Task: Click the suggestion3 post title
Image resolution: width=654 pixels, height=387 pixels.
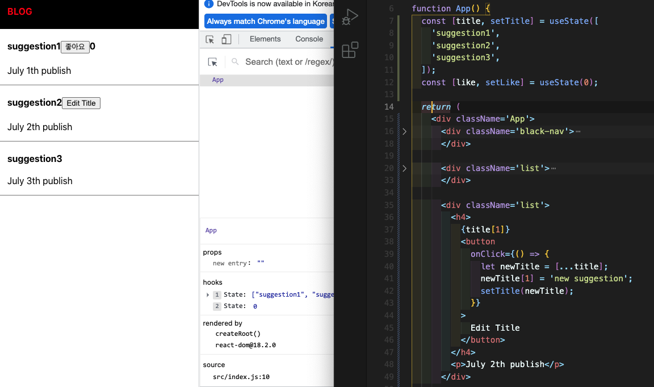Action: pyautogui.click(x=35, y=159)
